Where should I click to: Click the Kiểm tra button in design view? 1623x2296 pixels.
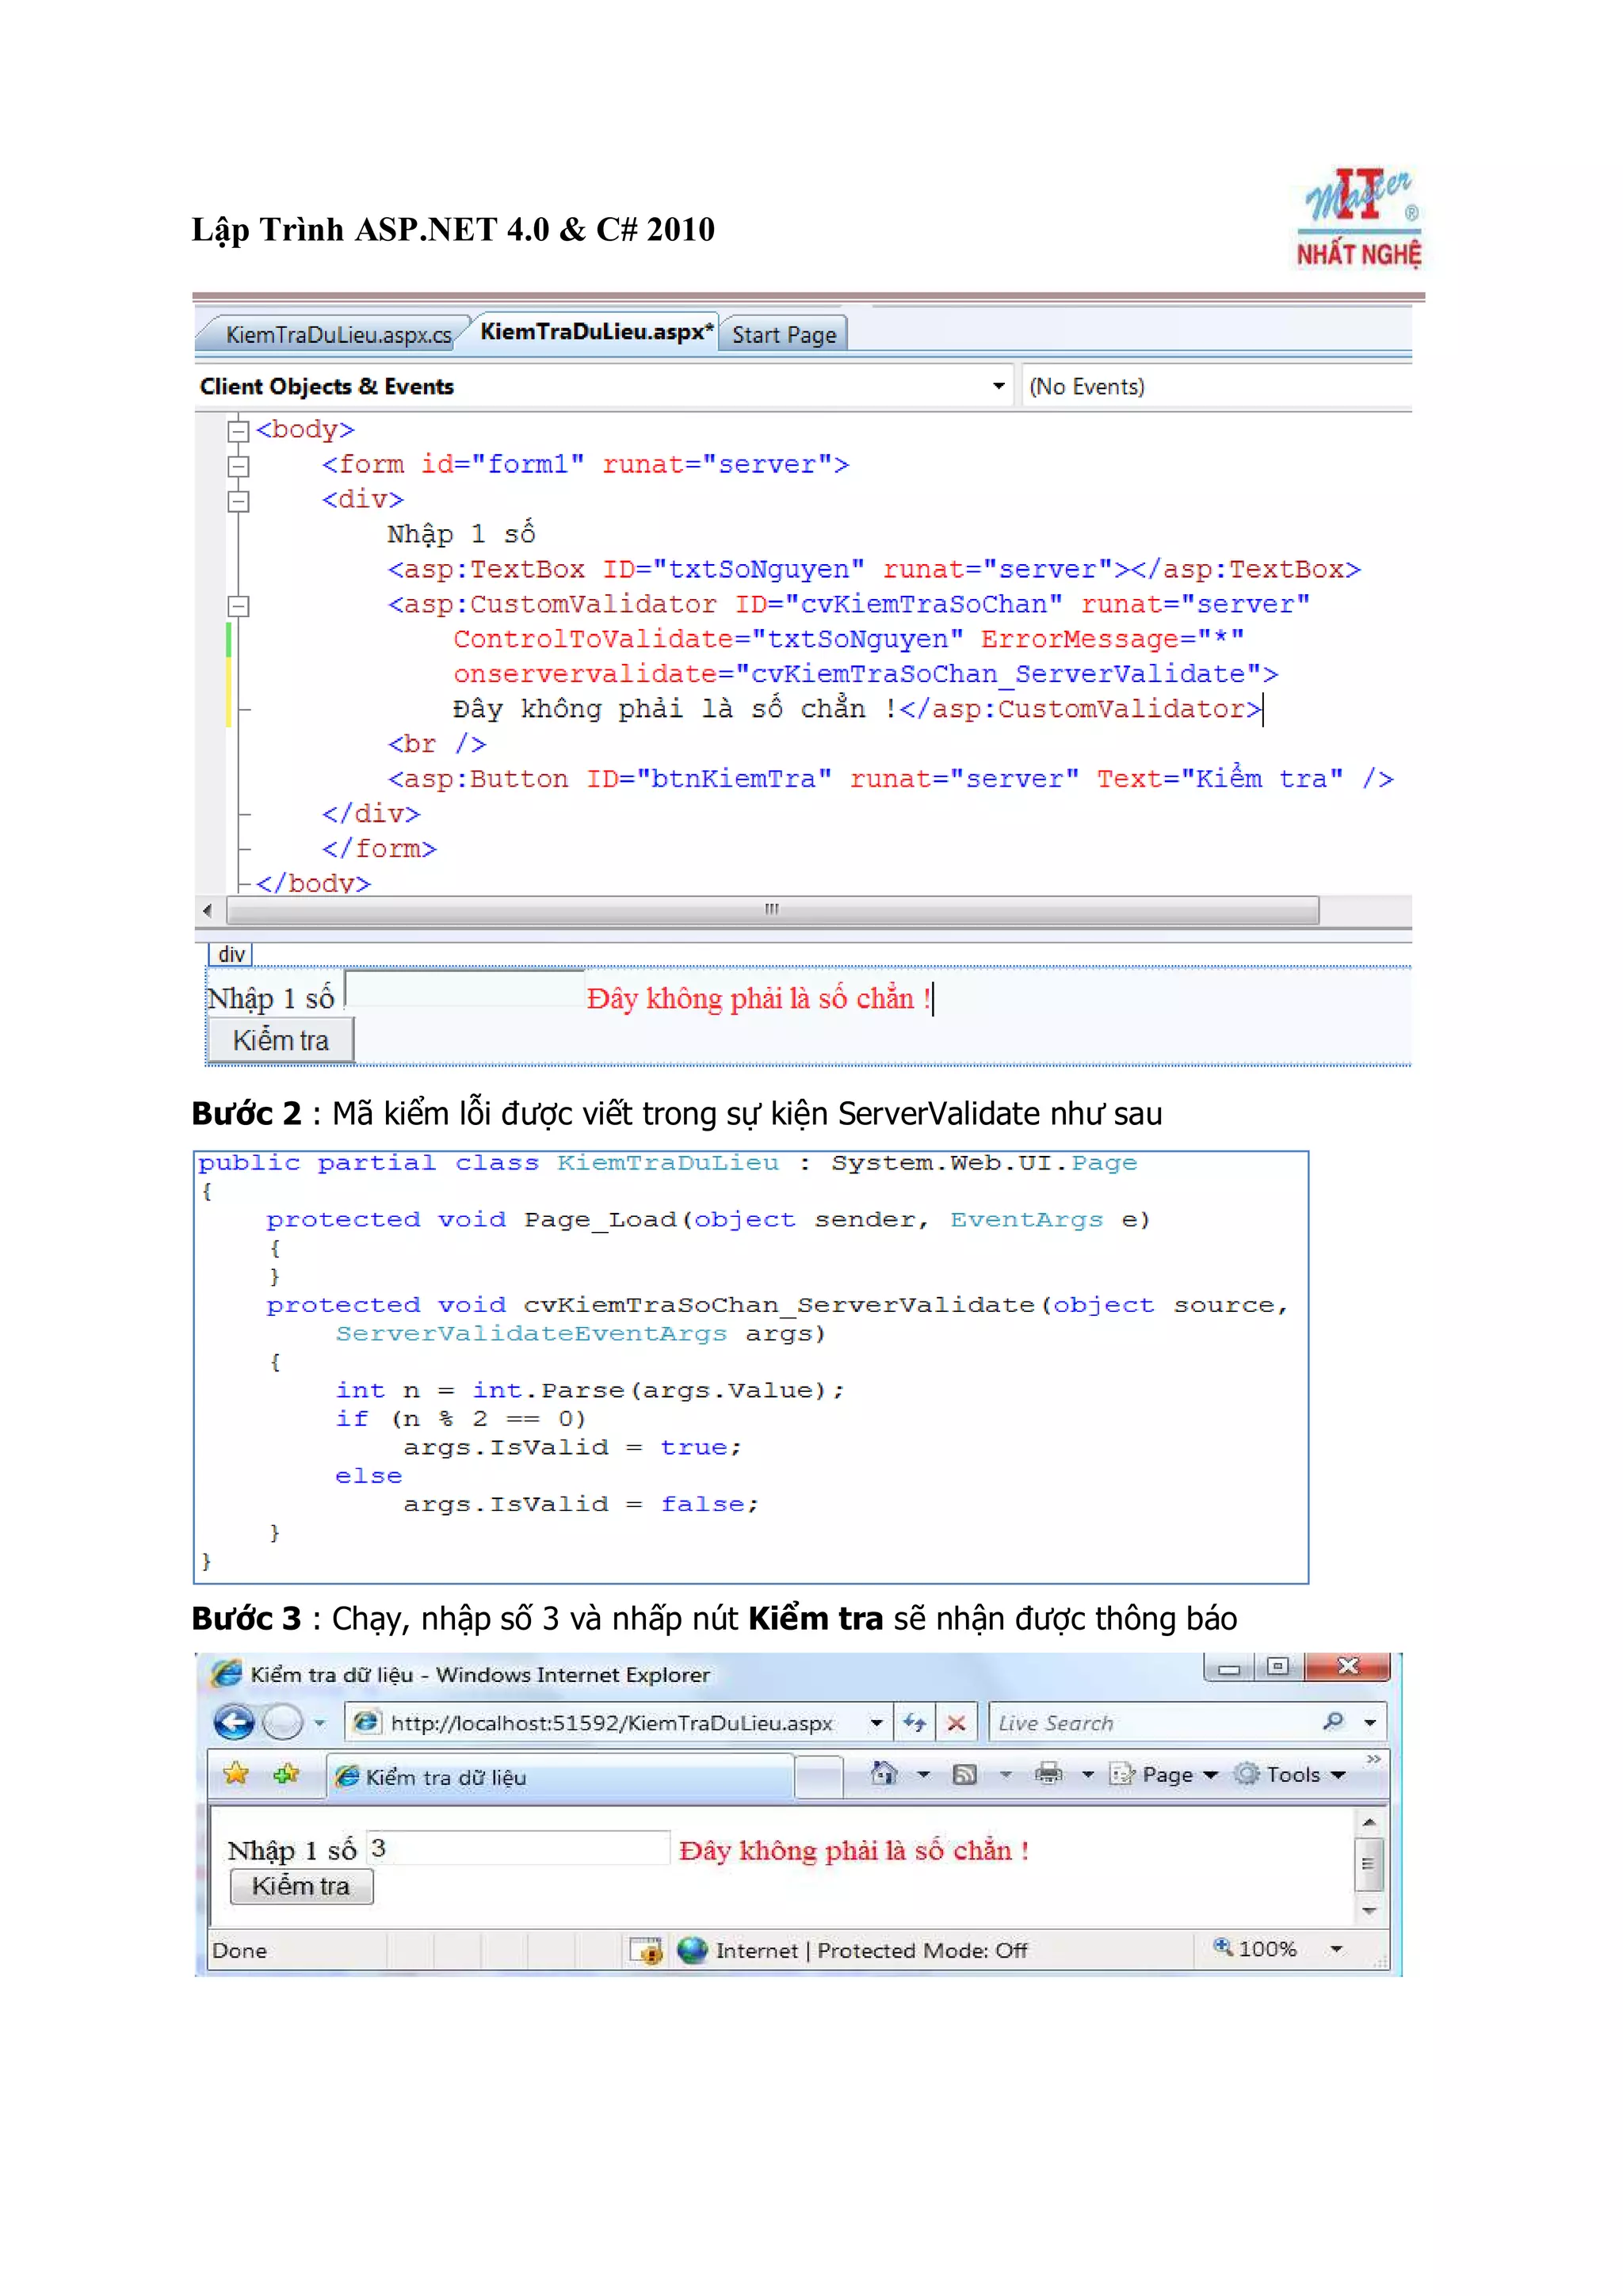[x=281, y=1040]
